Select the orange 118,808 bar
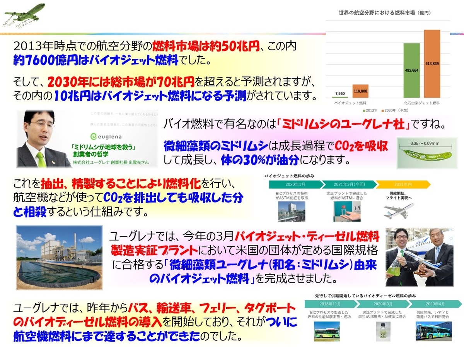Screen dimensions: 464x349 tap(360, 91)
